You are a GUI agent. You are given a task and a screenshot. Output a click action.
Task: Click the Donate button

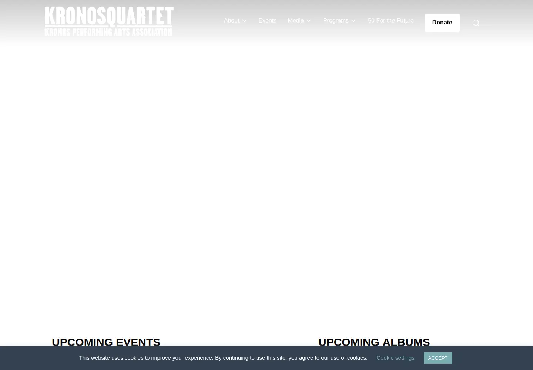click(442, 23)
